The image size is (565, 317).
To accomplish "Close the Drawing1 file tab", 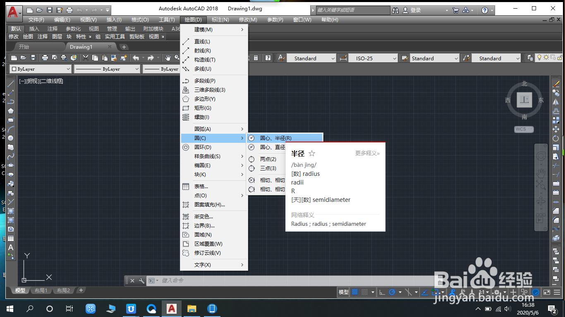I will pos(110,47).
